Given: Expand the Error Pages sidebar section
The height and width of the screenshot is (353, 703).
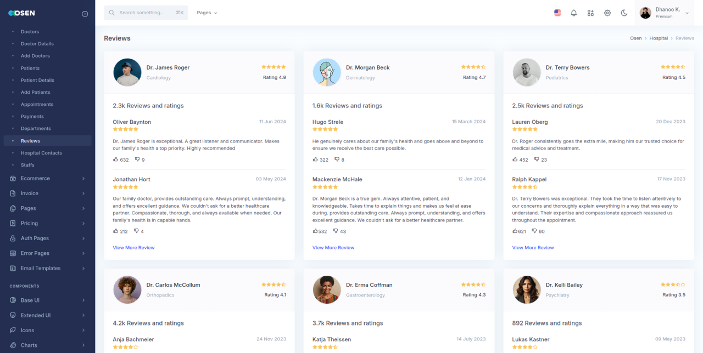Looking at the screenshot, I should (47, 253).
